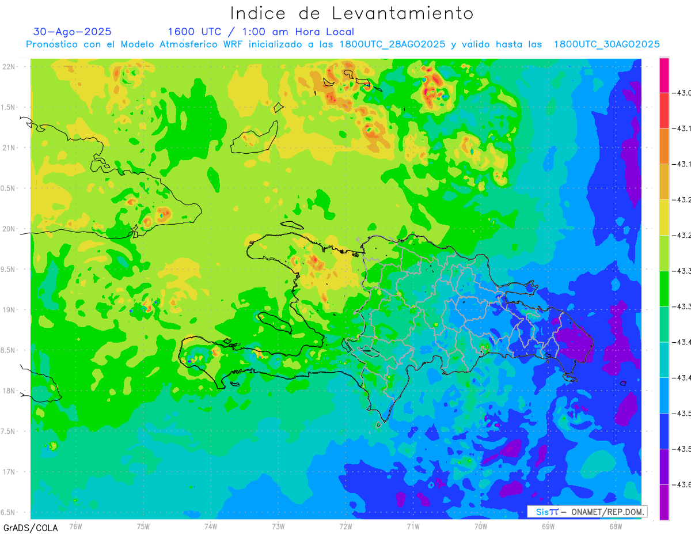Click the '-43.0' color bar value
The height and width of the screenshot is (534, 691).
click(681, 93)
